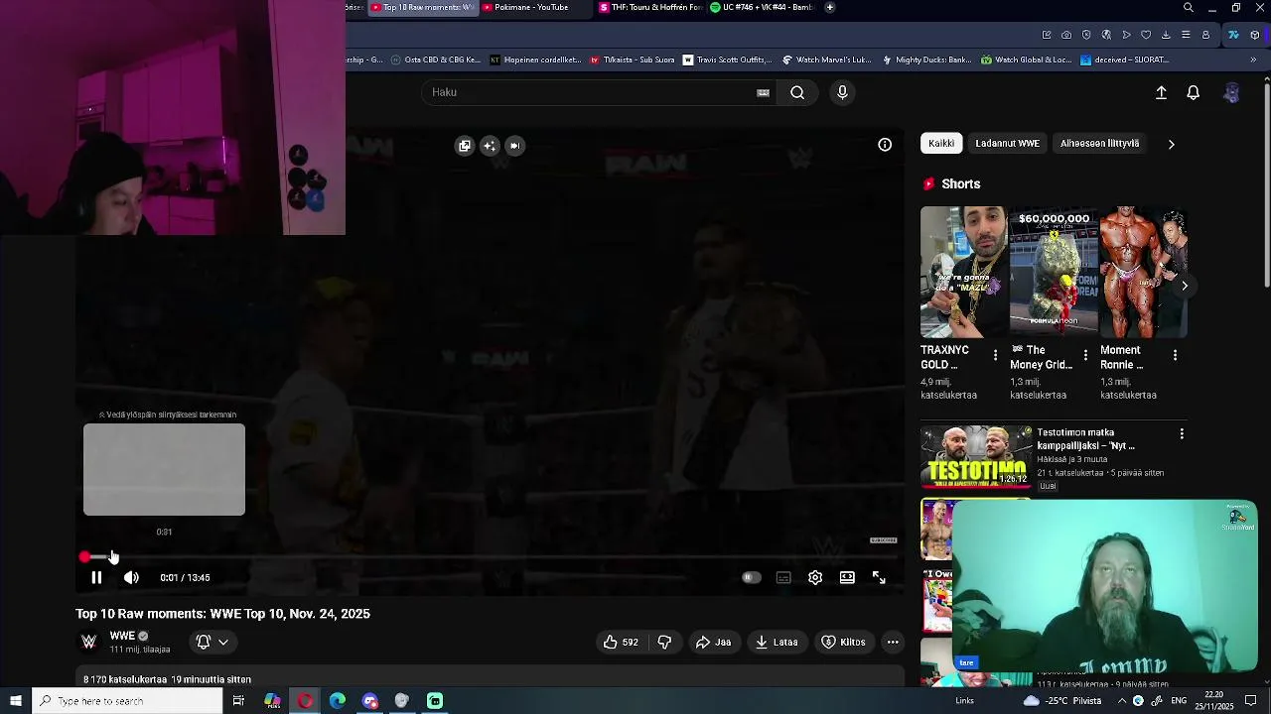The height and width of the screenshot is (714, 1271).
Task: Search tabs magnifier in browser title bar
Action: 1188,8
